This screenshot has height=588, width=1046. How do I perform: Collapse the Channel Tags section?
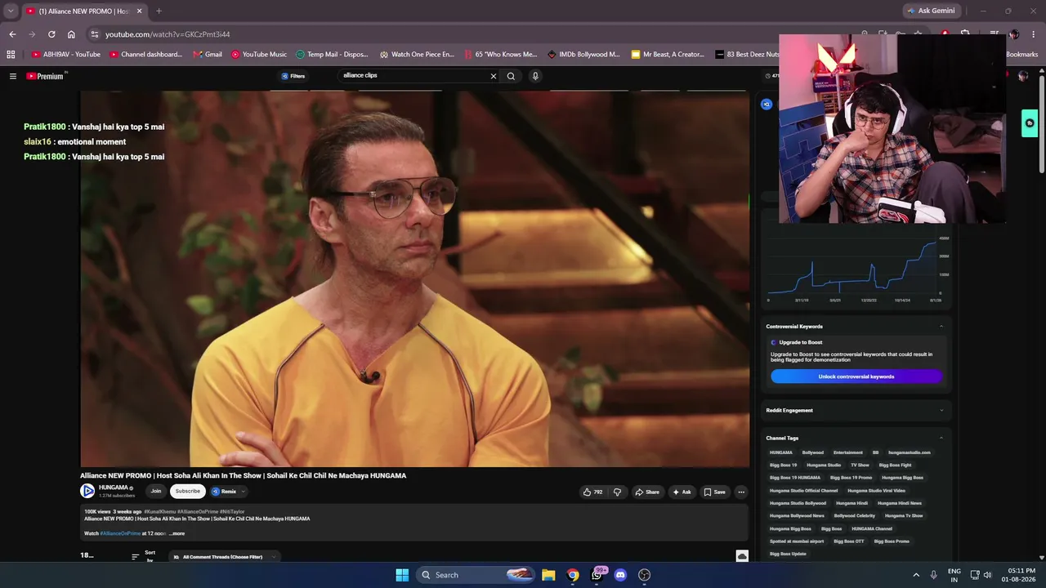coord(941,439)
